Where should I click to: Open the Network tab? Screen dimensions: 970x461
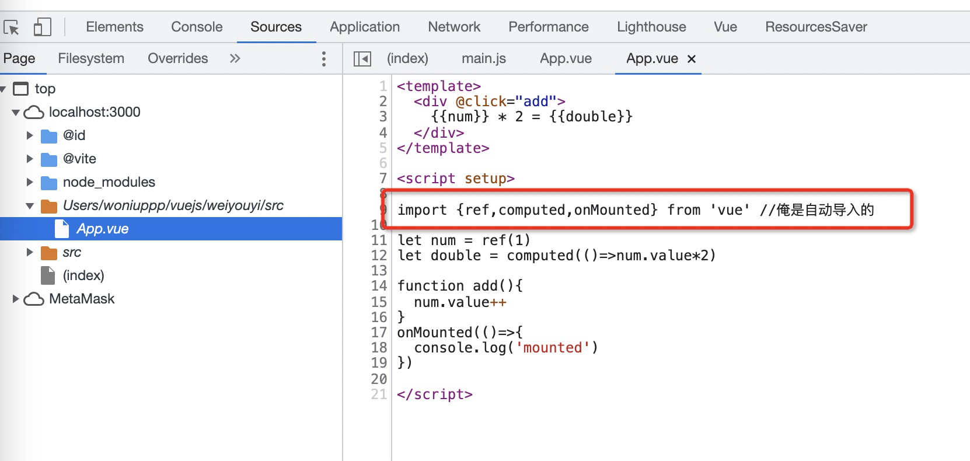pyautogui.click(x=453, y=27)
